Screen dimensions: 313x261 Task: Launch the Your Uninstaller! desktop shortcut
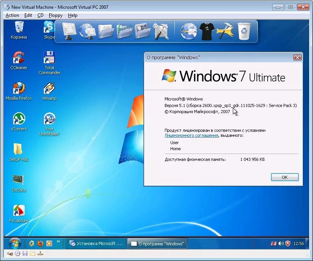(49, 124)
